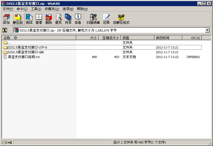The image size is (213, 146).
Task: Select the parent folder '..' icon
Action: pos(5,43)
